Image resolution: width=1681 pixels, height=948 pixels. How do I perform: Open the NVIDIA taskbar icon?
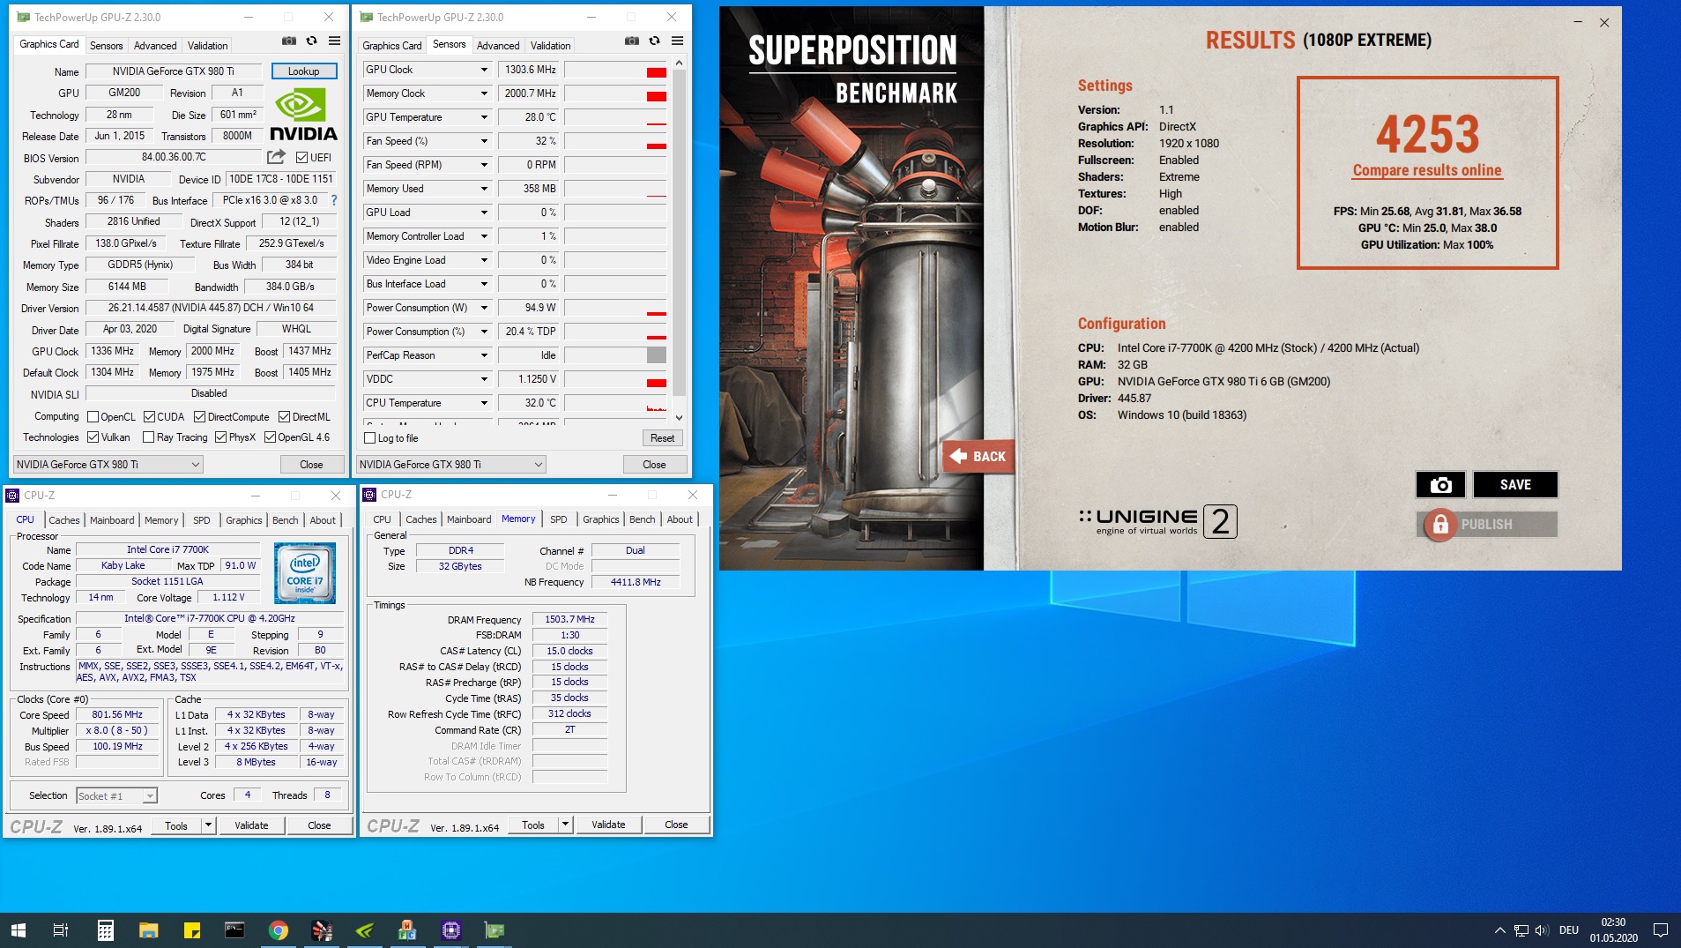coord(365,930)
